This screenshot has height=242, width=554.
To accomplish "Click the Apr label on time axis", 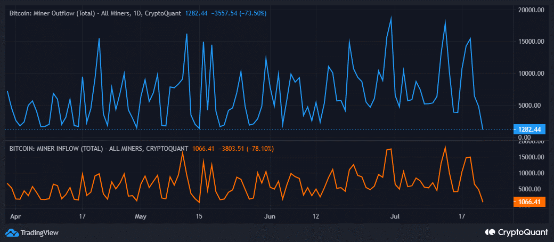I will (15, 217).
